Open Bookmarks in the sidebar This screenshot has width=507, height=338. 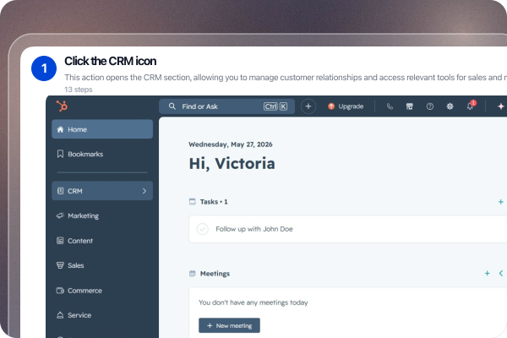102,154
